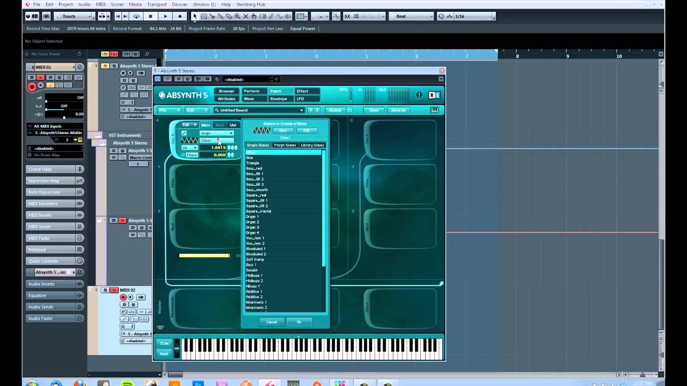Click the Native Instruments NI logo
The width and height of the screenshot is (687, 386).
[435, 95]
